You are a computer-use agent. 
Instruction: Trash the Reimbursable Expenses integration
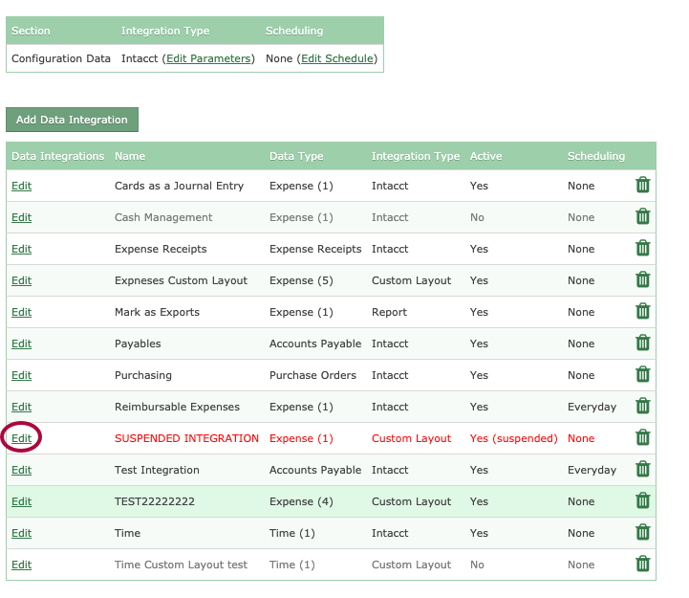[x=642, y=406]
